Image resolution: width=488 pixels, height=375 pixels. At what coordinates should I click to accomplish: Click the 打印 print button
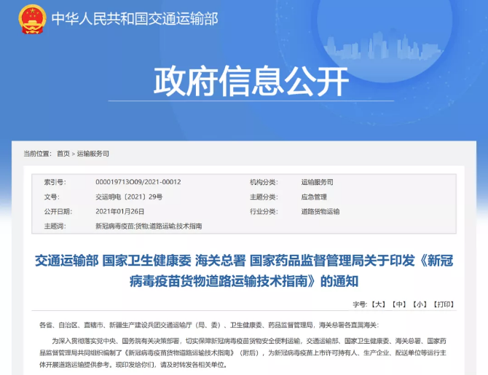(x=444, y=304)
